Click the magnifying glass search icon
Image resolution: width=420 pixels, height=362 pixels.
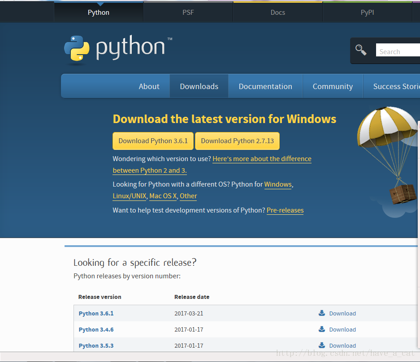(360, 50)
